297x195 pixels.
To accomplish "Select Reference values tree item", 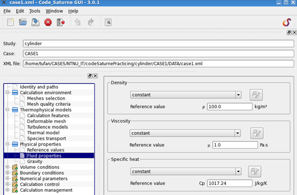I will pyautogui.click(x=46, y=150).
